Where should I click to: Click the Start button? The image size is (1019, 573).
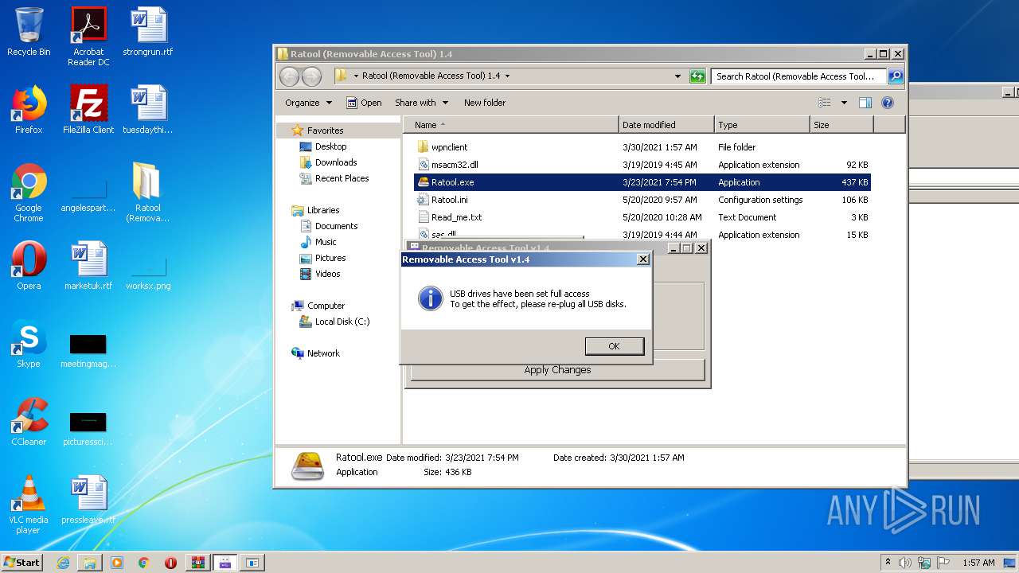pos(21,562)
